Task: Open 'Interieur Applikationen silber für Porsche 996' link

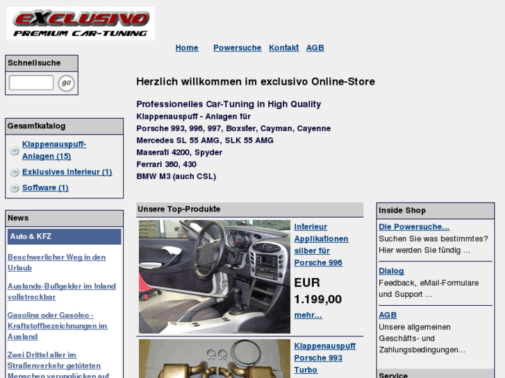Action: click(x=321, y=245)
